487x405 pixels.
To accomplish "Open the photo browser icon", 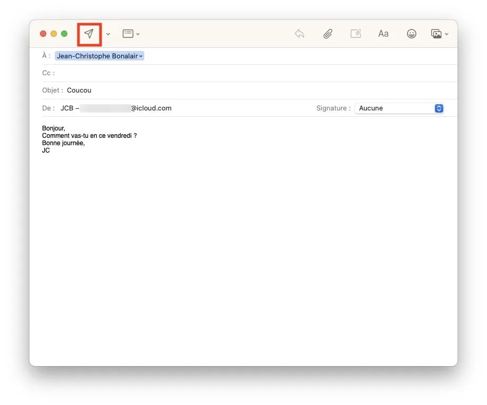I will pos(437,33).
